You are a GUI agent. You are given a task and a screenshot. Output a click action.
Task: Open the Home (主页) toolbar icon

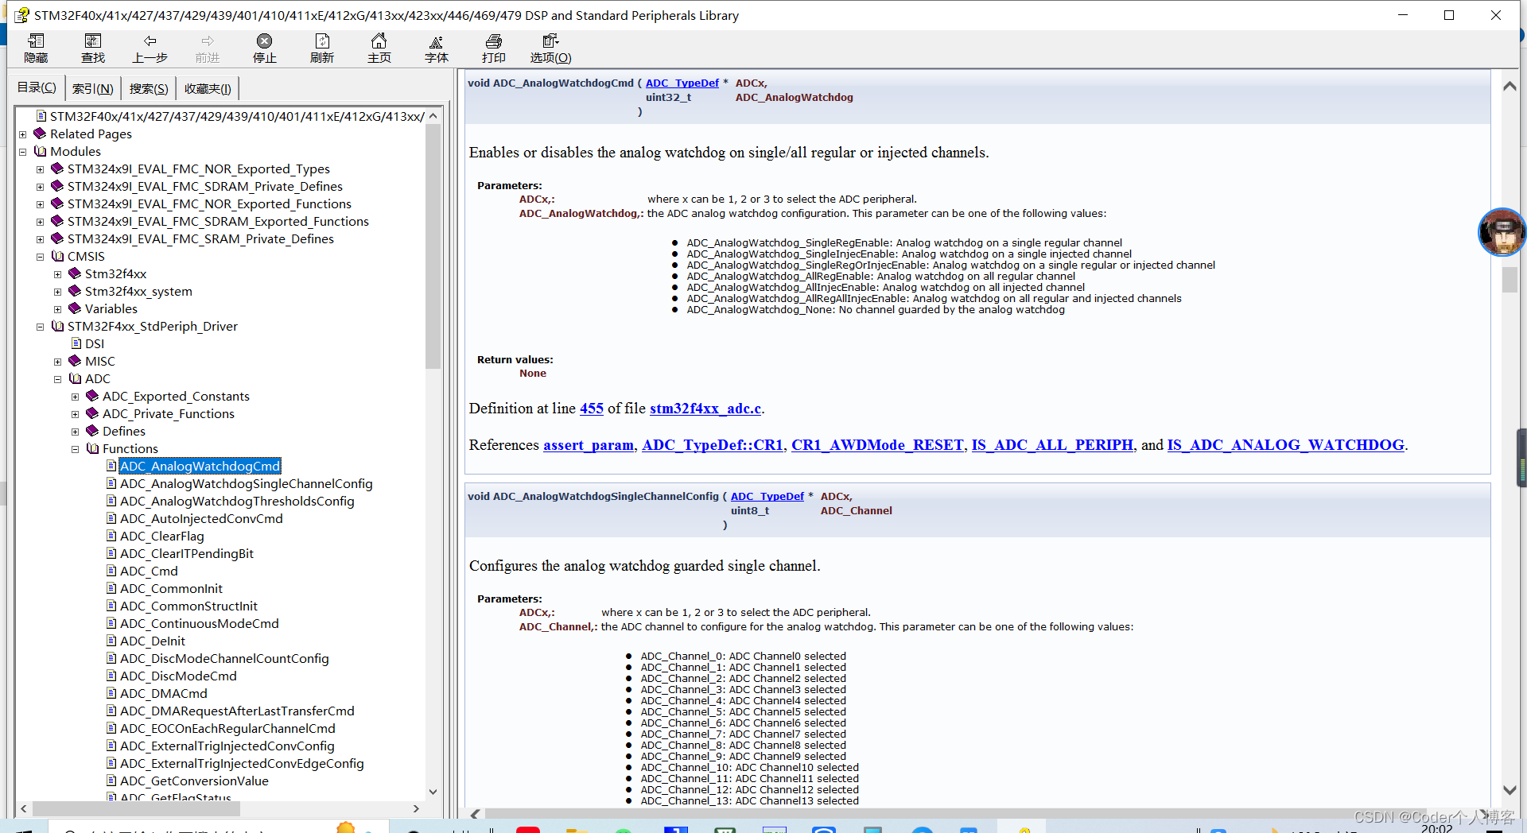coord(379,48)
